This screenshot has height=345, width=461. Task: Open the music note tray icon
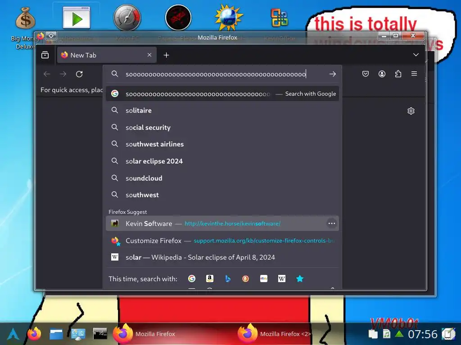[x=386, y=334]
